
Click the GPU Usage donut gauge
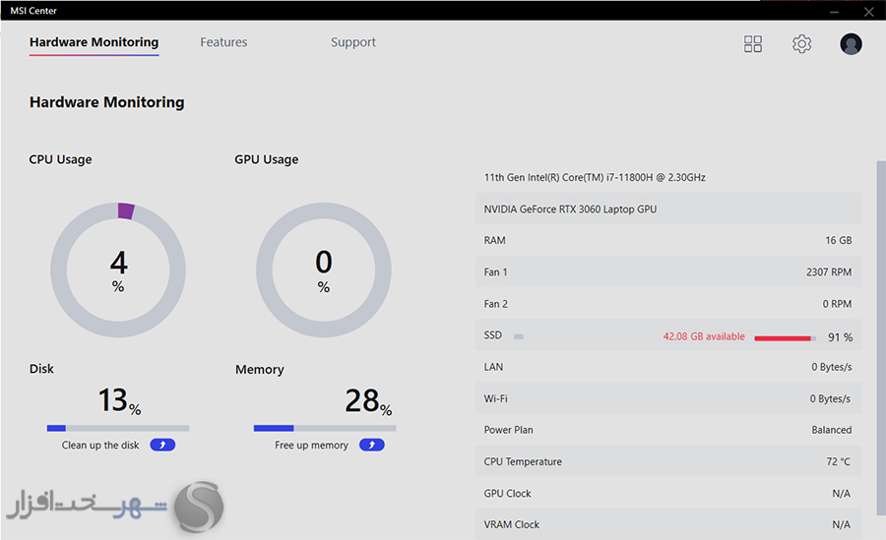324,269
